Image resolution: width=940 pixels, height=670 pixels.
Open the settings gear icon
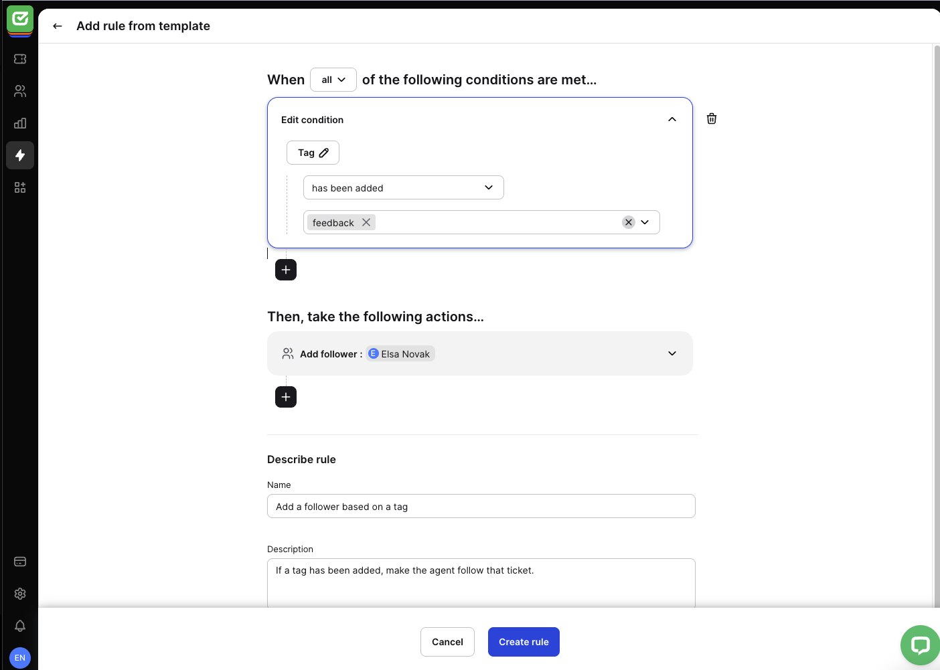pos(20,594)
